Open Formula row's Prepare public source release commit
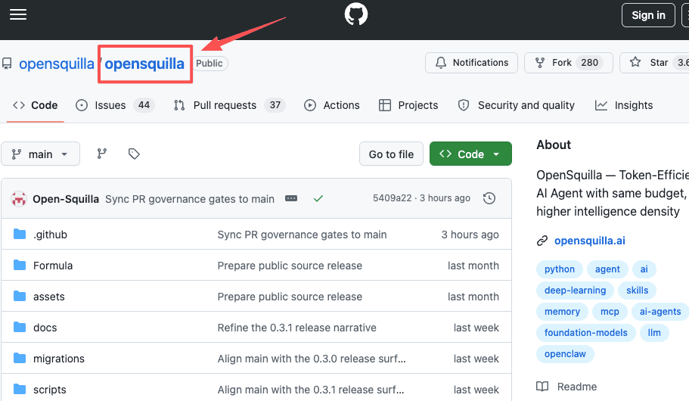 click(x=290, y=266)
